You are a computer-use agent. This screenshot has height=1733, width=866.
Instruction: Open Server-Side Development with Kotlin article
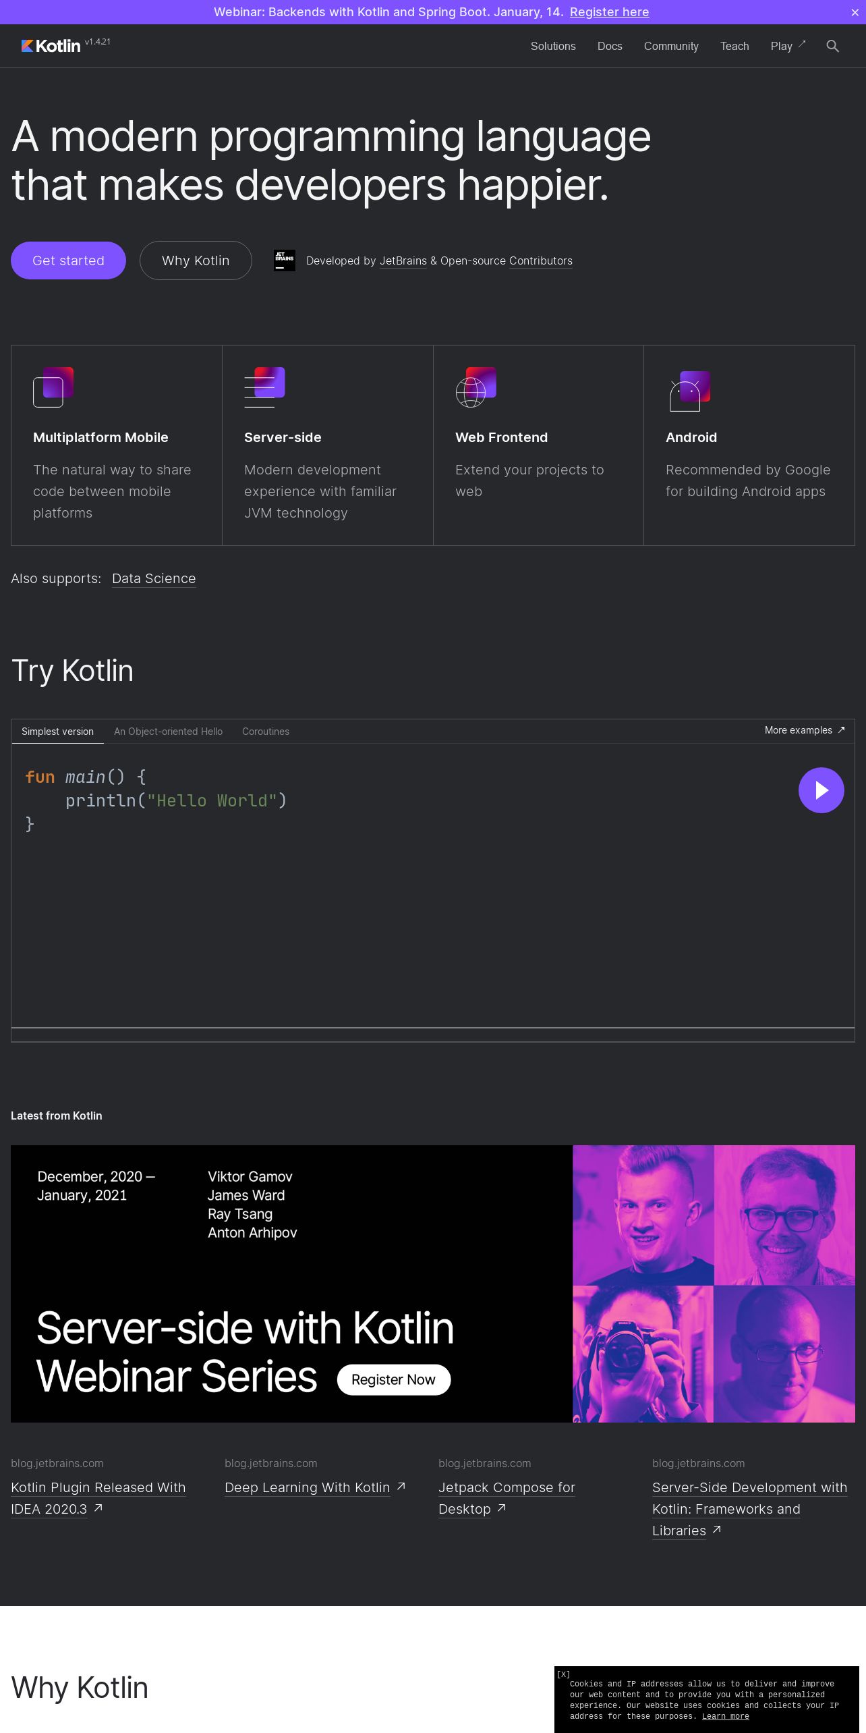(x=749, y=1508)
